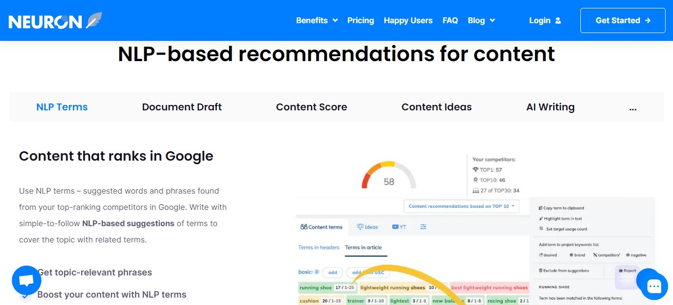The width and height of the screenshot is (673, 305).
Task: Click the Report bug icon
Action: tap(621, 271)
